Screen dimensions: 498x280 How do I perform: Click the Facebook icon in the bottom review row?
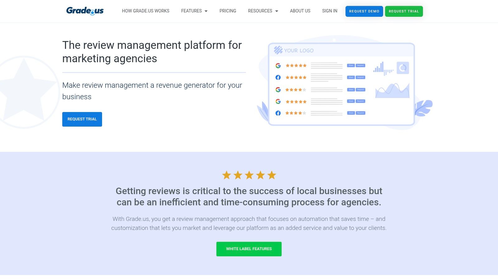pos(278,113)
